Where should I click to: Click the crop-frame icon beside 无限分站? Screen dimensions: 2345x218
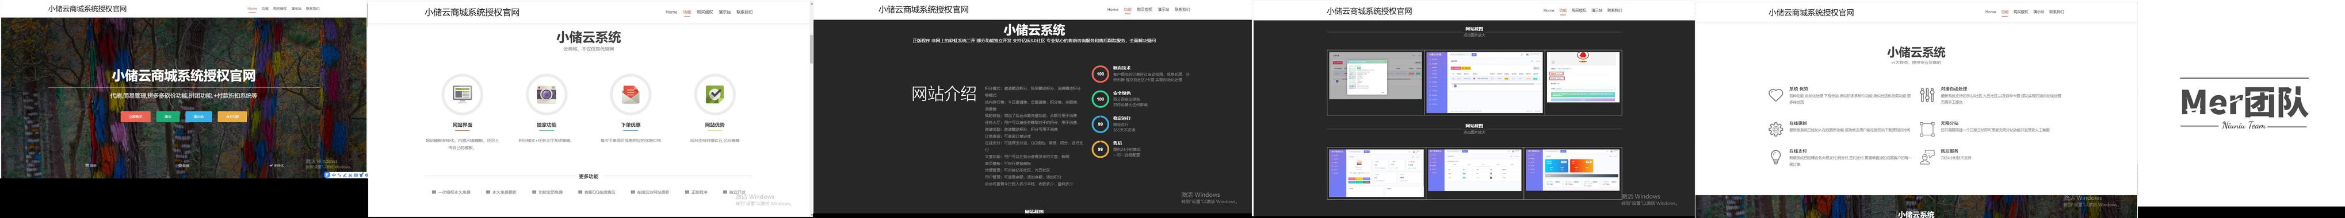point(1927,130)
